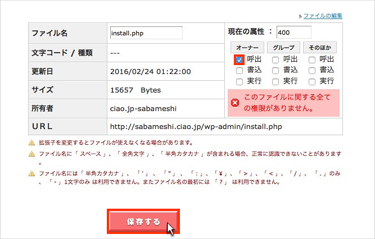Click the error message このファイルに関する全ての権限がありません
The width and height of the screenshot is (375, 239).
pyautogui.click(x=287, y=103)
